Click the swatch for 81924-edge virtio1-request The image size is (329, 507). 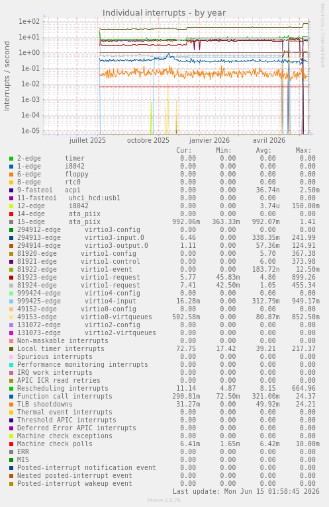(x=11, y=285)
